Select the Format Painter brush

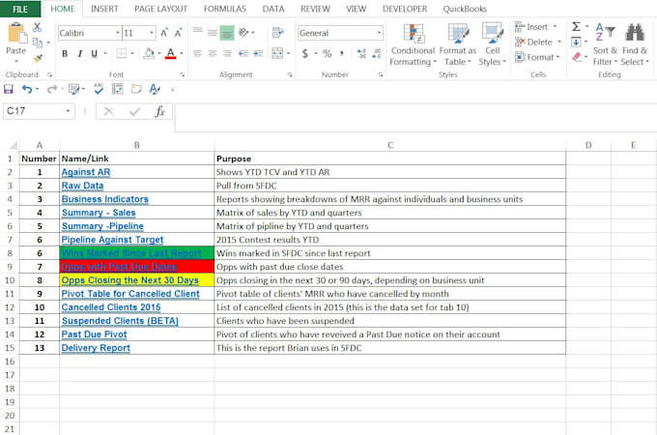38,58
